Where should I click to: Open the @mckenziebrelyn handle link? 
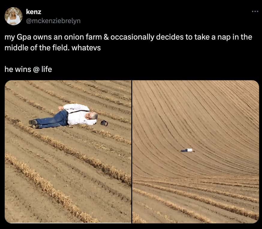[x=53, y=21]
